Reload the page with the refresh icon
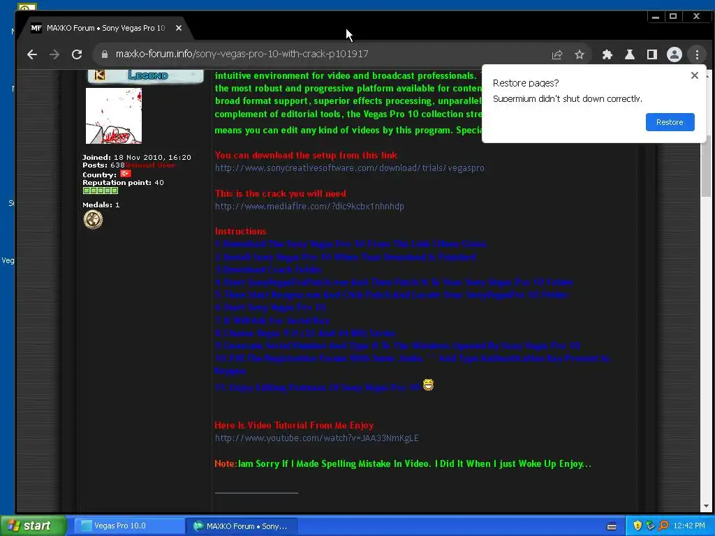 click(x=77, y=54)
